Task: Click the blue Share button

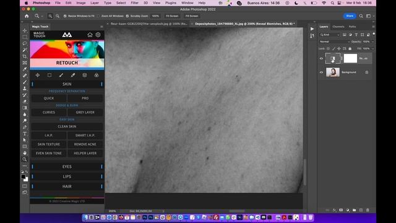Action: (x=350, y=16)
